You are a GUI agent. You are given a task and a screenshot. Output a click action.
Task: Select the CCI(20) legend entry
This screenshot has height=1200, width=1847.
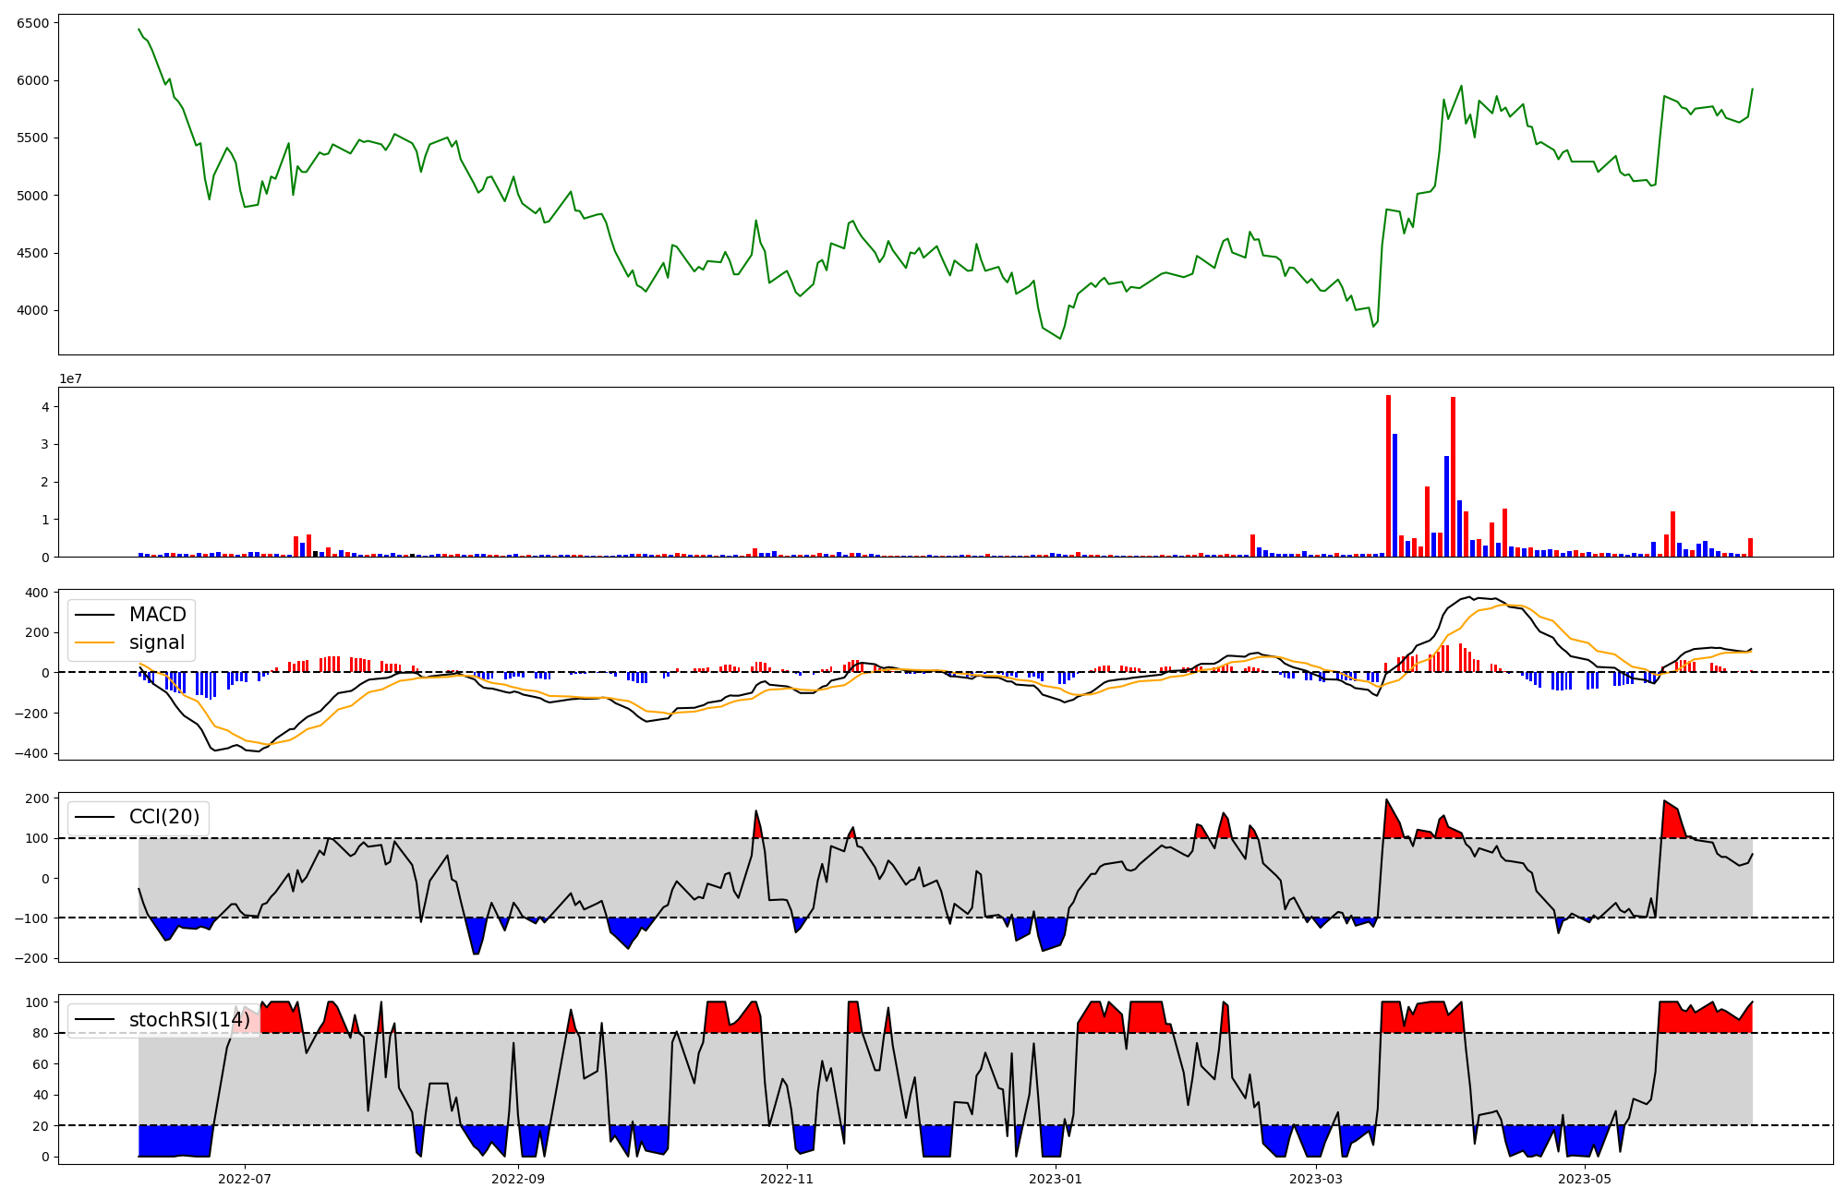coord(163,818)
